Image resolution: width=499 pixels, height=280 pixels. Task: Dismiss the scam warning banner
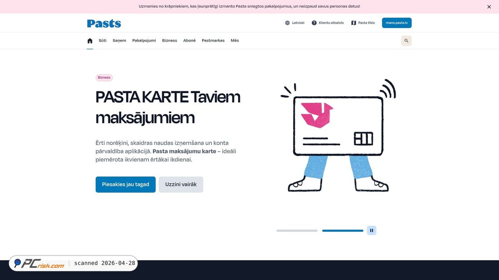pyautogui.click(x=489, y=7)
